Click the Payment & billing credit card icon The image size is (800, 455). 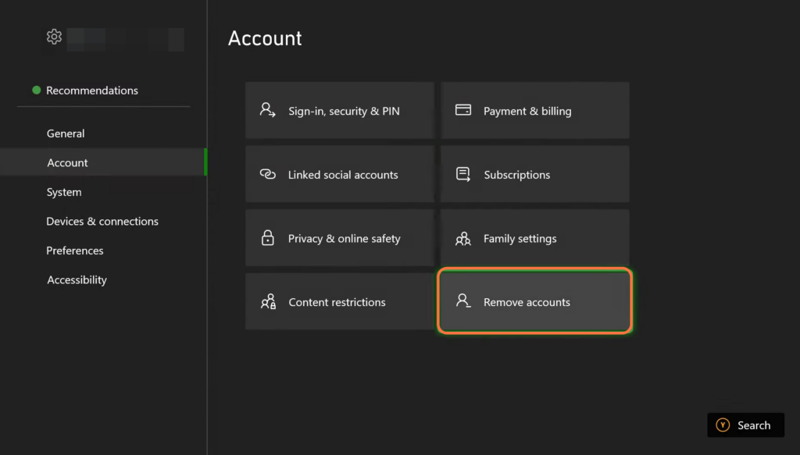[x=463, y=110]
